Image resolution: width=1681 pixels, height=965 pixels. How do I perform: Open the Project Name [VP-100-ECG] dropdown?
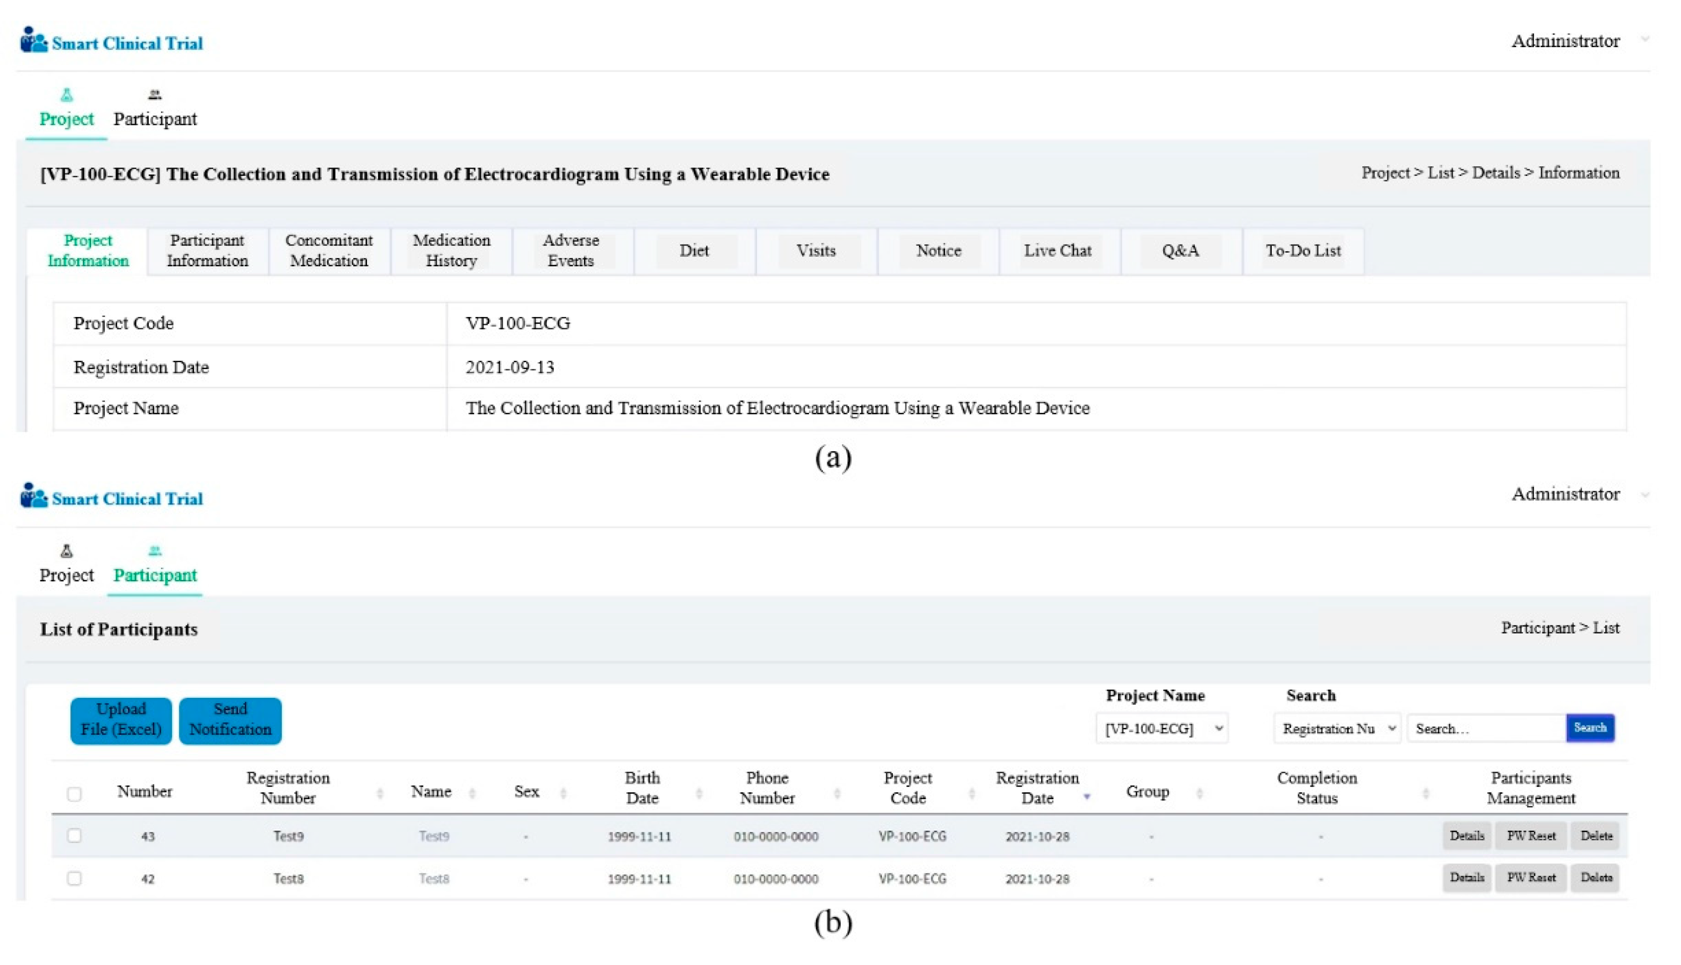pos(1162,728)
